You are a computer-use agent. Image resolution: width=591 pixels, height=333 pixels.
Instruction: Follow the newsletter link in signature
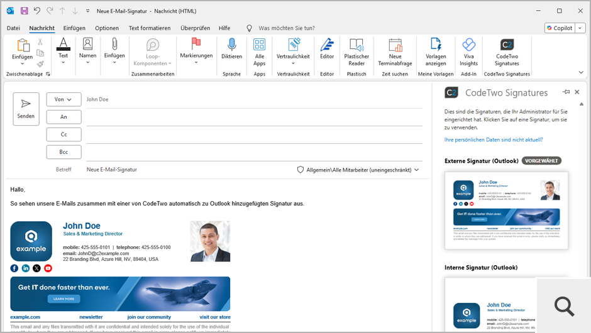tap(91, 317)
